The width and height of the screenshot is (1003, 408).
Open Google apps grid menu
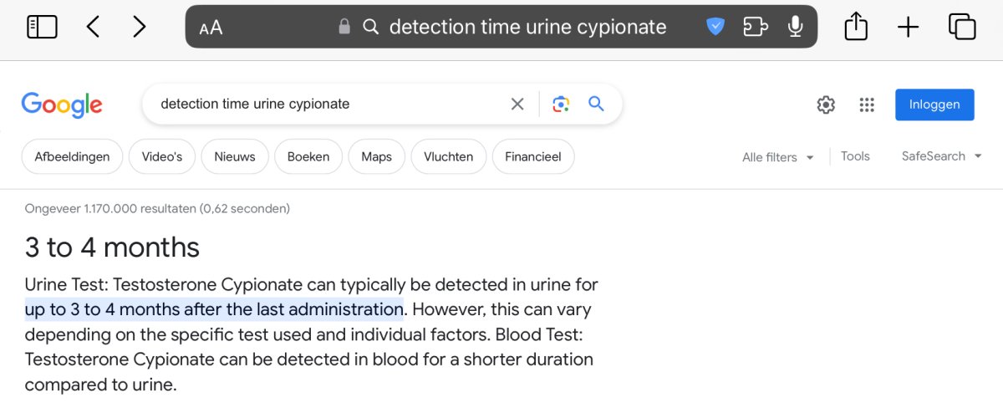click(867, 105)
